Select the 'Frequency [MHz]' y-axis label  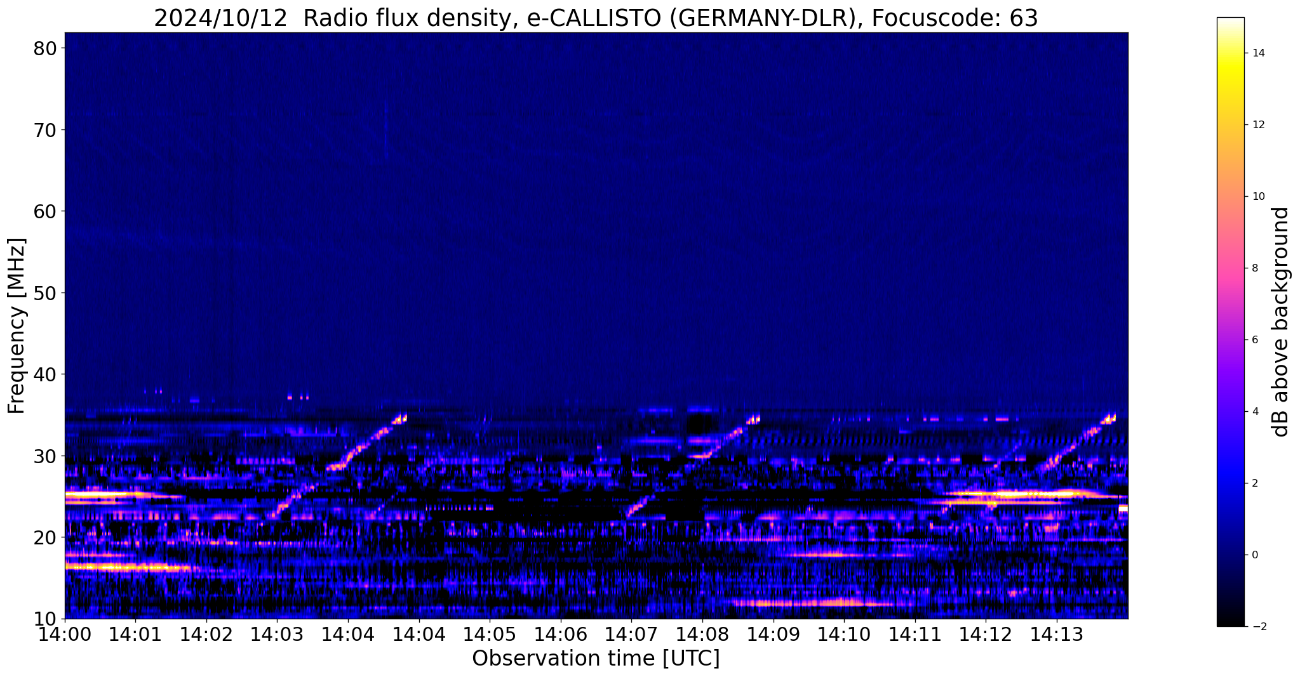[17, 325]
